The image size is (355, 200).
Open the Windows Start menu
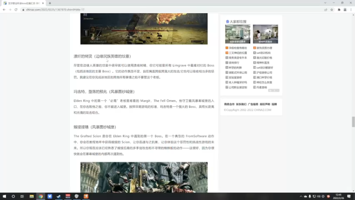[4, 196]
